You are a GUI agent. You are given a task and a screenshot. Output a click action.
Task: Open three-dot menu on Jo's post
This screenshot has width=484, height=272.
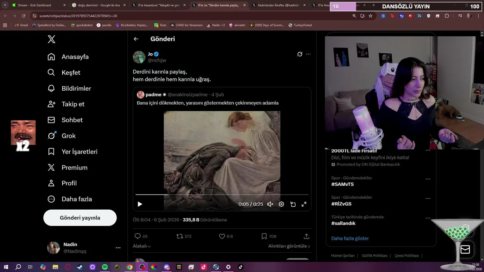tap(308, 54)
